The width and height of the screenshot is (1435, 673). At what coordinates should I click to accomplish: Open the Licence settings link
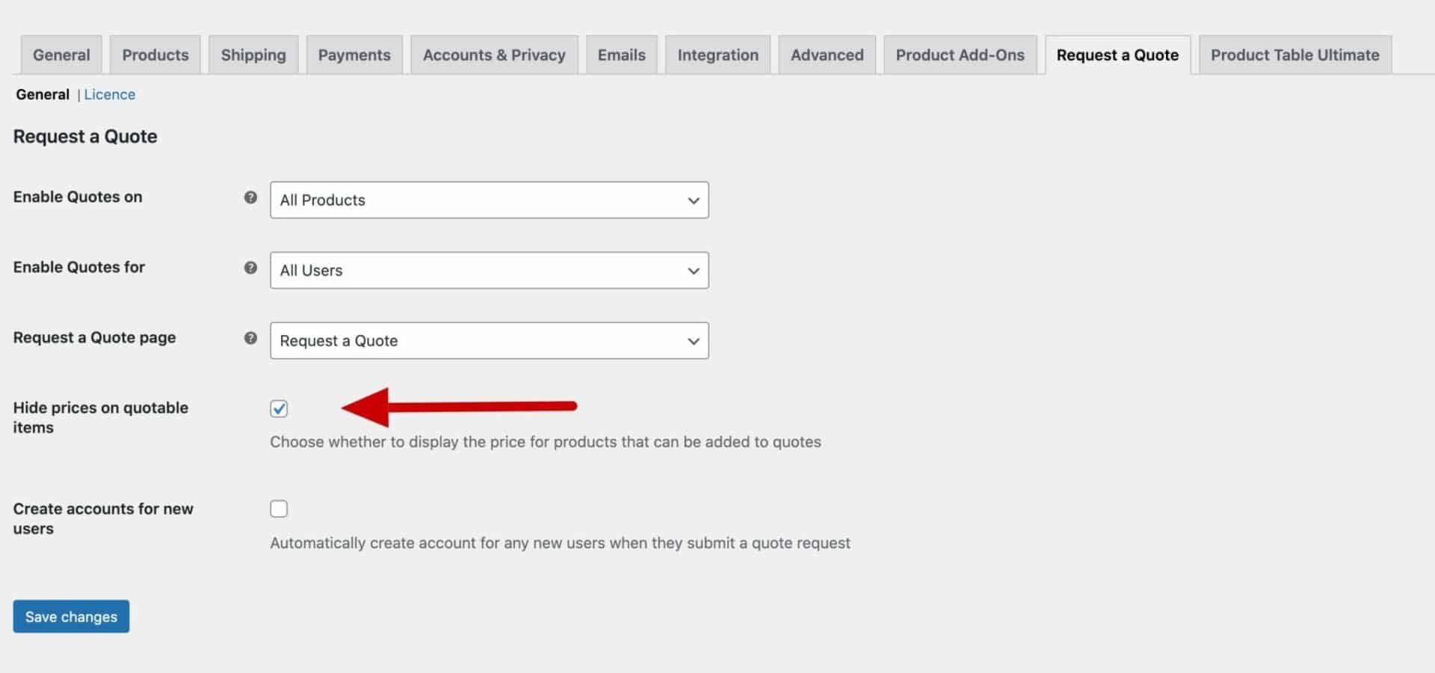tap(110, 94)
